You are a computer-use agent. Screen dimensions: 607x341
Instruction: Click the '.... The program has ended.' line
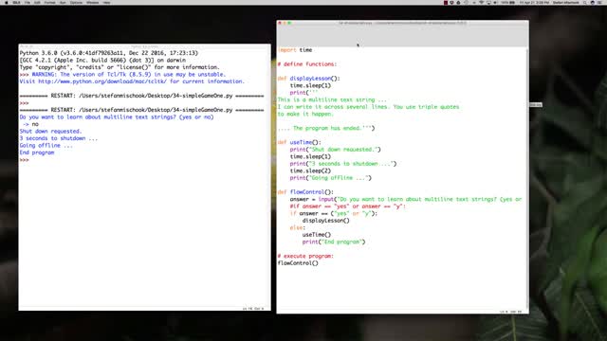326,128
